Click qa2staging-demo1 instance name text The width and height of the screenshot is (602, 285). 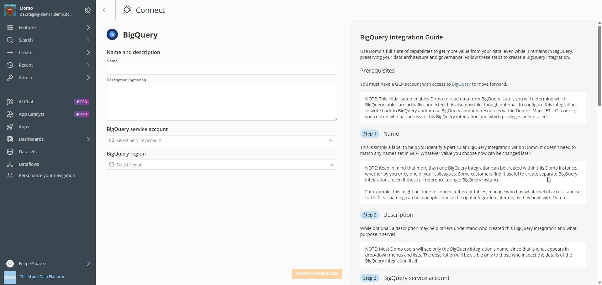pyautogui.click(x=46, y=14)
